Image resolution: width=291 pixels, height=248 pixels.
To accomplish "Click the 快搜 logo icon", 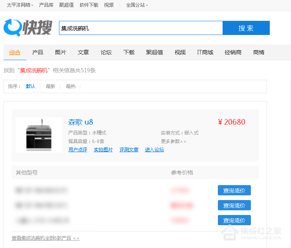I will (x=28, y=28).
